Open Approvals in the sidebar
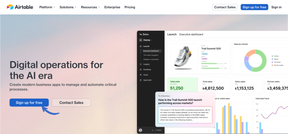Screen dimensions: 288x134 (x=147, y=80)
